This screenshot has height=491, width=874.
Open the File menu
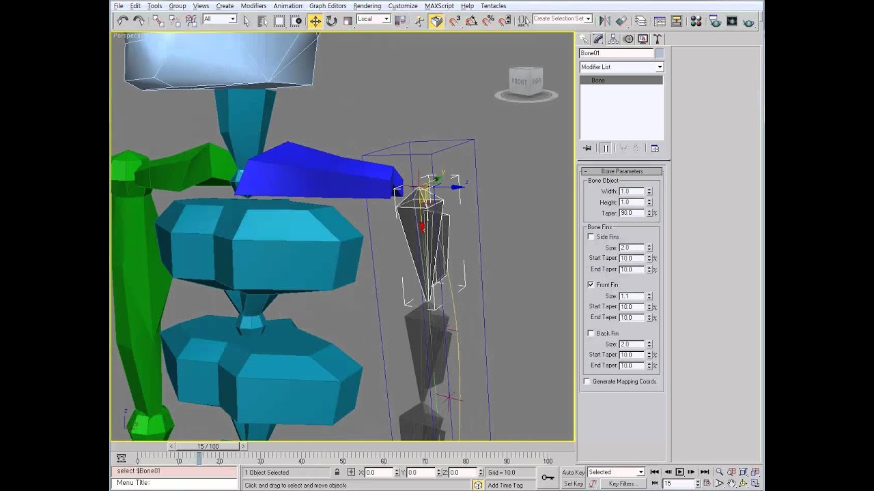(119, 5)
